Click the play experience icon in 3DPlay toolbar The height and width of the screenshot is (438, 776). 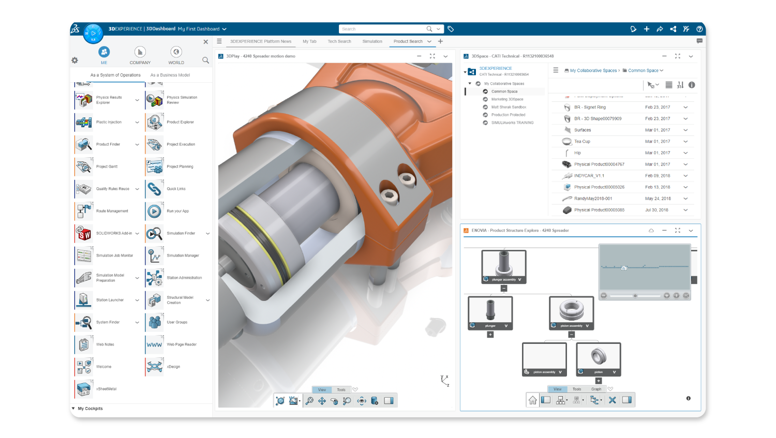pyautogui.click(x=280, y=401)
